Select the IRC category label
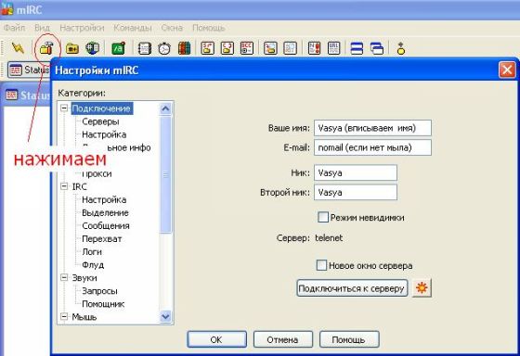 click(80, 186)
